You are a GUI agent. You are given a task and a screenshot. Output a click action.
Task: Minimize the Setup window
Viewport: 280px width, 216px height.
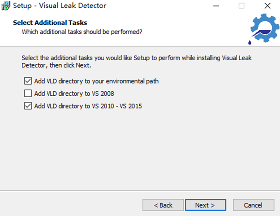click(x=216, y=6)
